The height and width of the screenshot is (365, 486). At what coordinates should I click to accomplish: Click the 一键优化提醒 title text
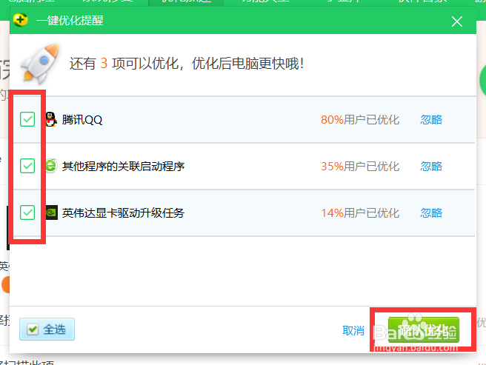70,21
